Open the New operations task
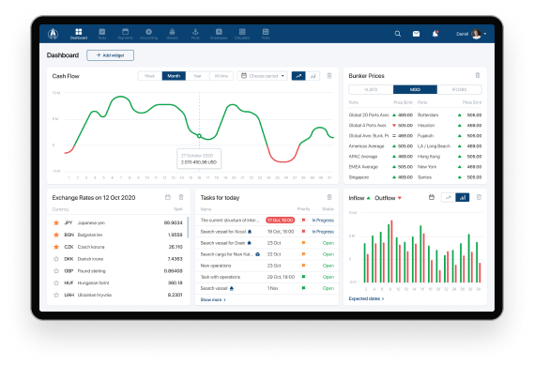This screenshot has height=366, width=534. 267,266
